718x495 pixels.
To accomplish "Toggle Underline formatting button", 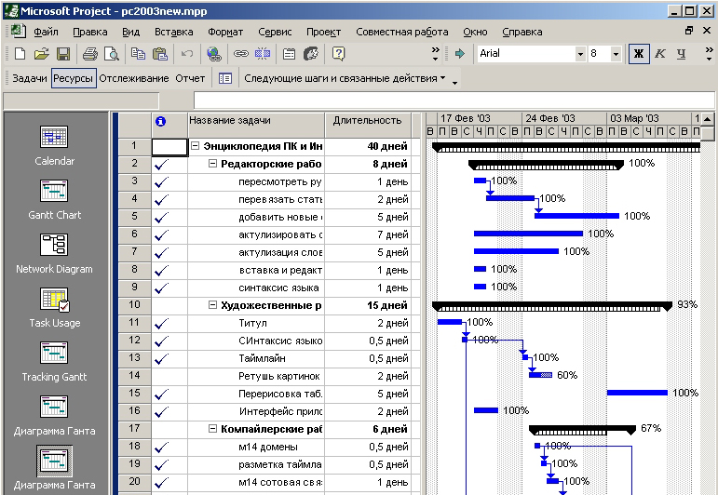I will click(682, 54).
